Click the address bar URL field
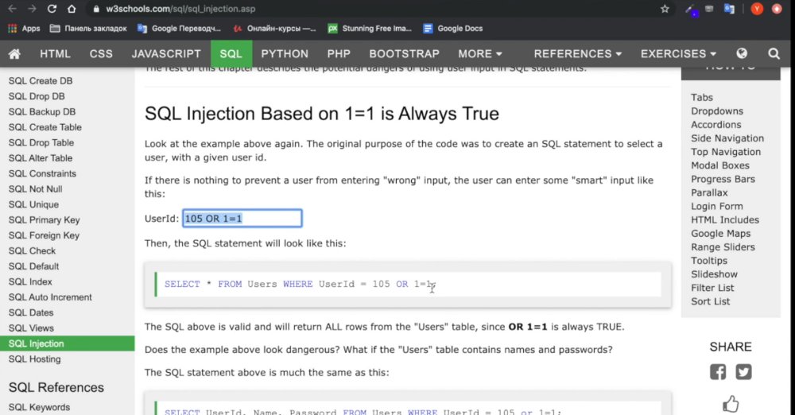This screenshot has width=795, height=415. pyautogui.click(x=375, y=9)
